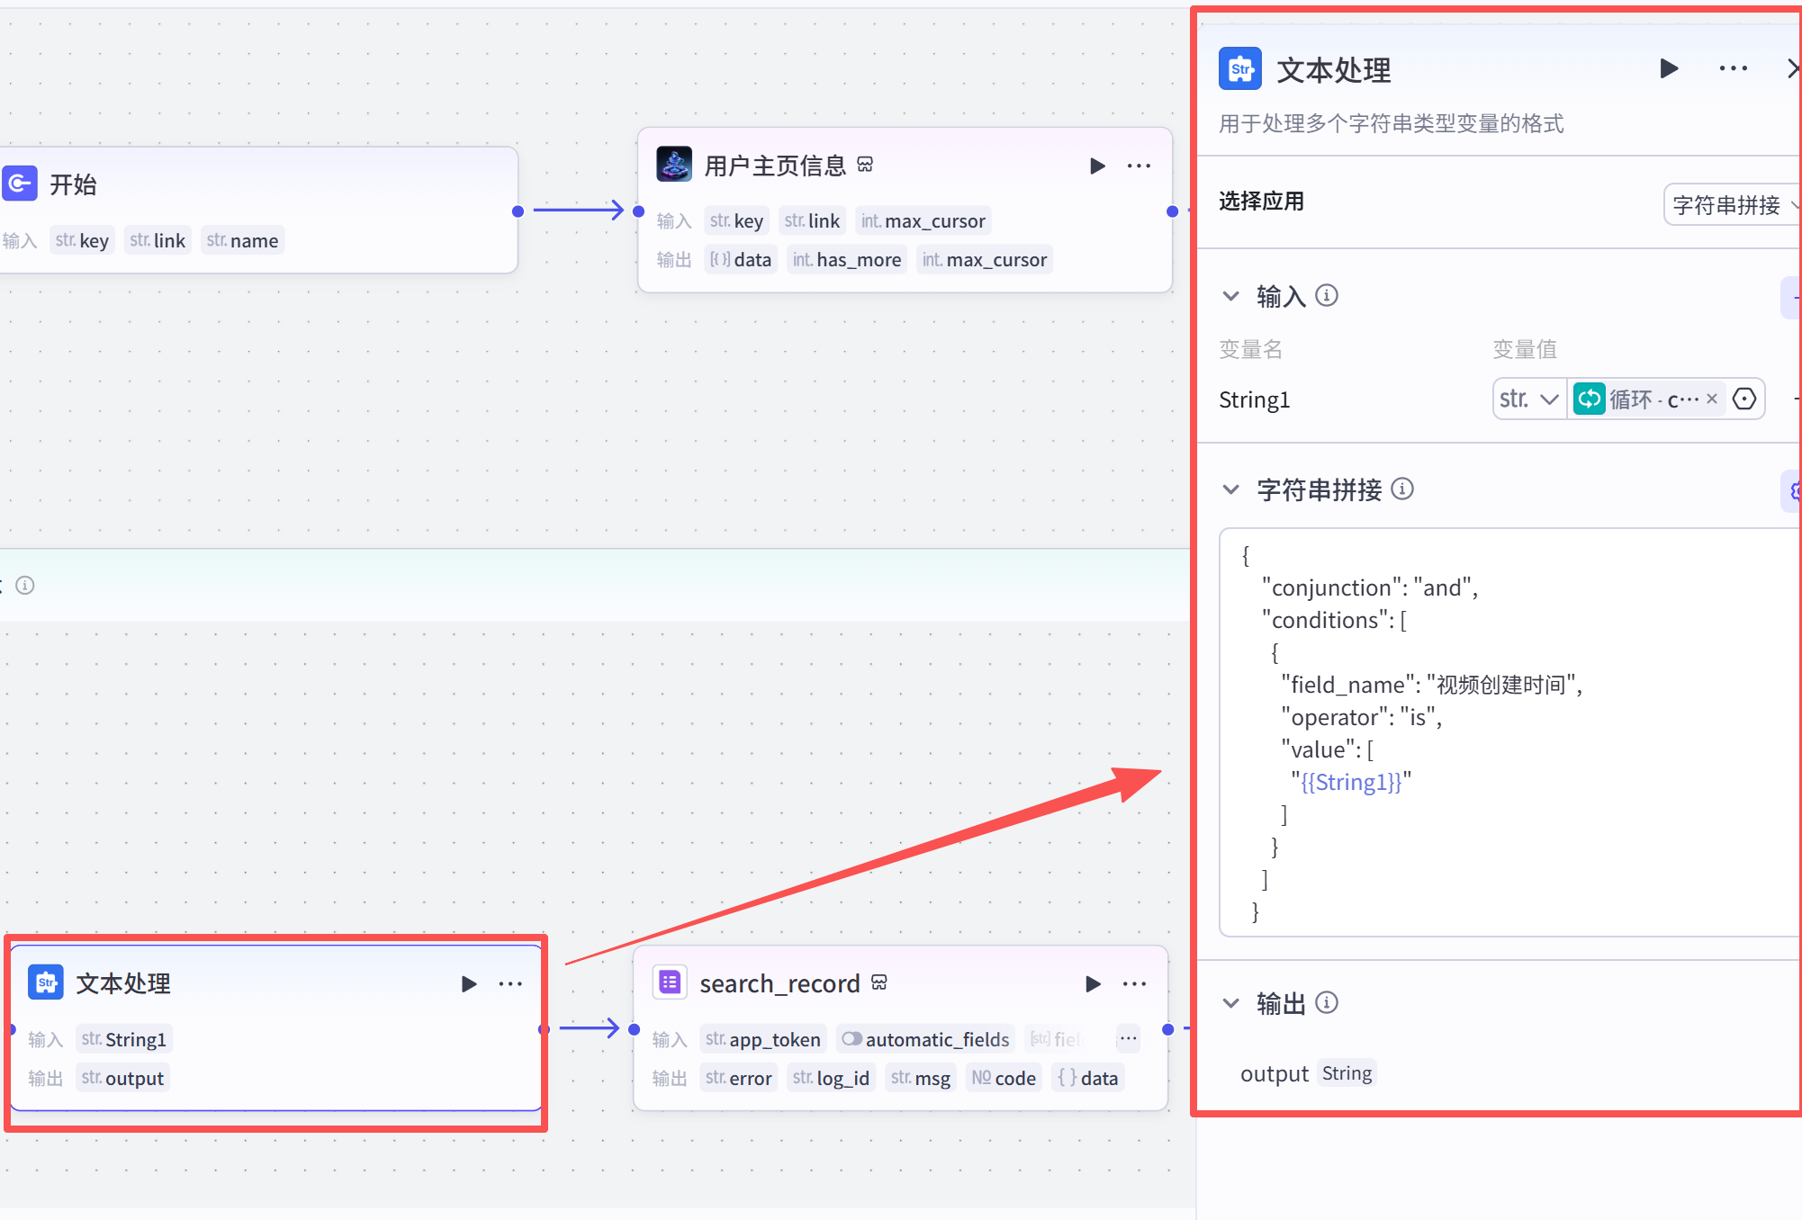Open the 文本处理 canvas node options menu
The width and height of the screenshot is (1802, 1220).
510,983
